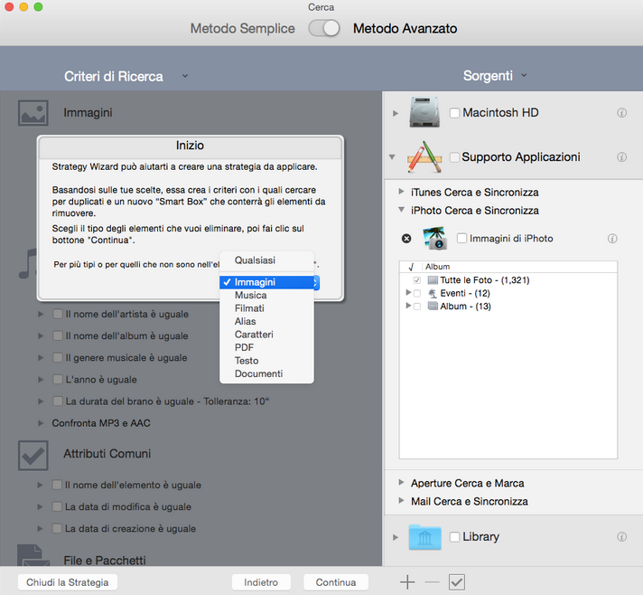Click Chiudi la Strategia button
Screen dimensions: 643x595
point(68,582)
